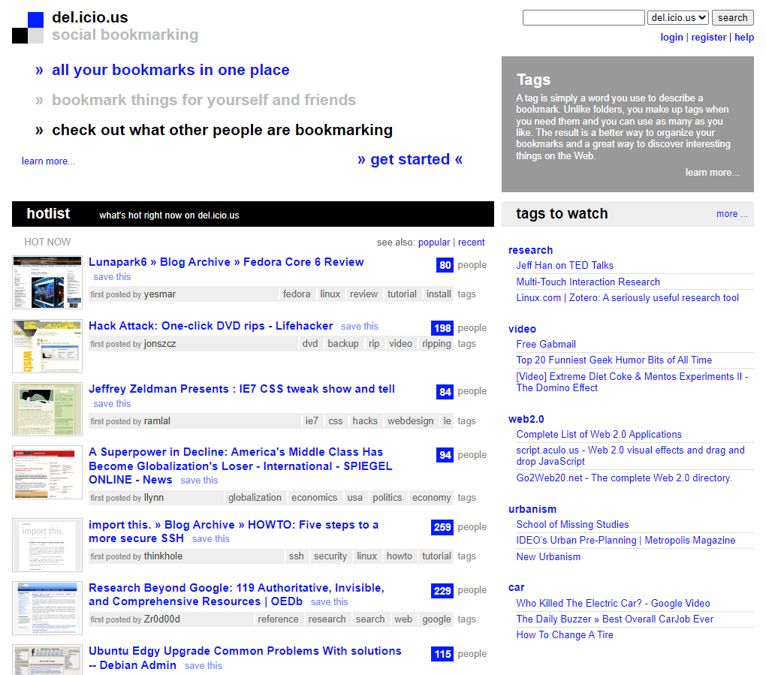Click 'bookmark things for yourself and friends'

[204, 100]
